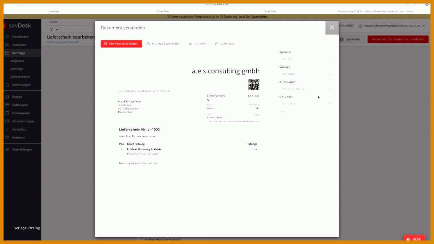Click the Kontakte icon in sidebar
Screen dimensions: 434x244
[x=7, y=45]
